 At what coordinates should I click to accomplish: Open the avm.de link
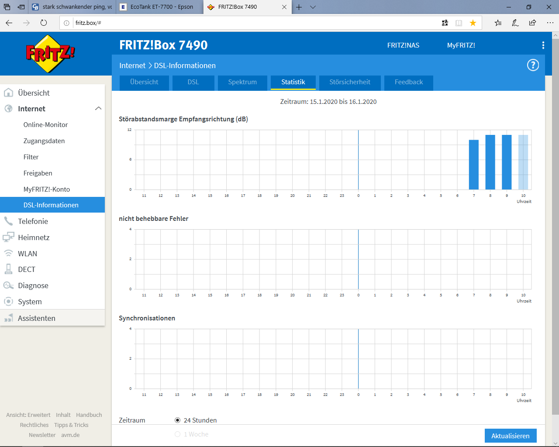(70, 435)
